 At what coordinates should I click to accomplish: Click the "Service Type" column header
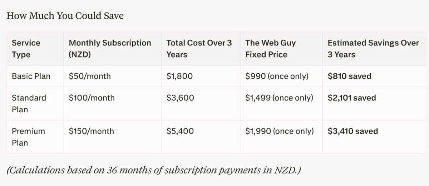[26, 49]
